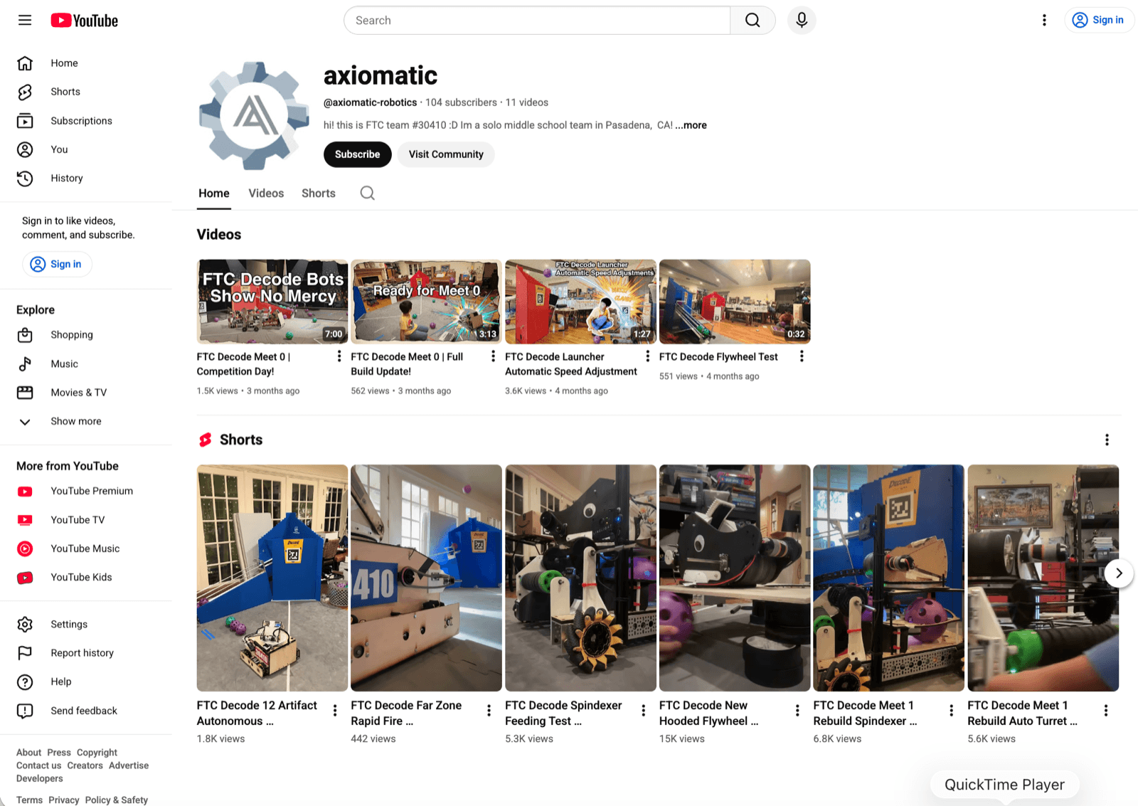This screenshot has width=1138, height=806.
Task: Subscribe to axiomatic channel
Action: tap(358, 154)
